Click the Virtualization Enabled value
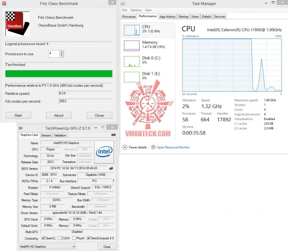The image size is (288, 251). coord(270,119)
